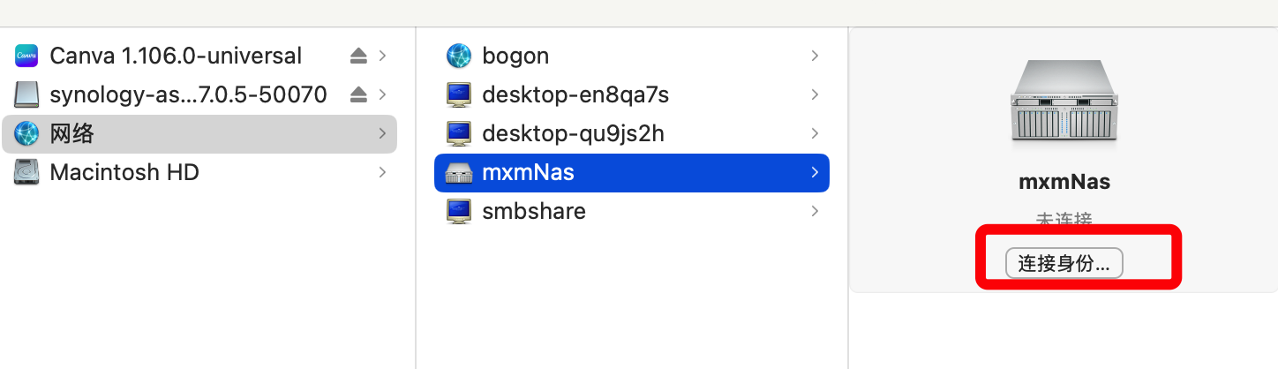This screenshot has height=369, width=1278.
Task: Click the Macintosh HD drive icon
Action: click(27, 172)
